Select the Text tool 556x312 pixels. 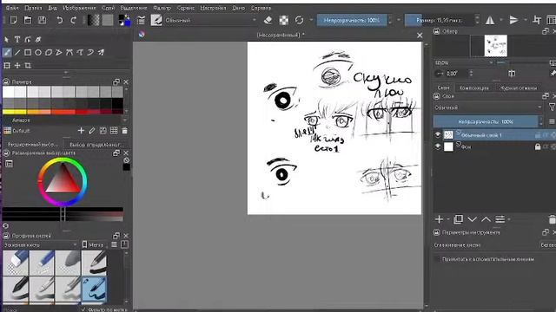tap(17, 39)
